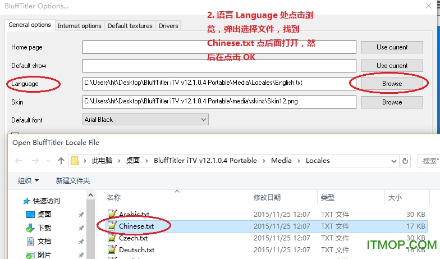440x259 pixels.
Task: Expand chevron after 此电脑 breadcrumb
Action: [119, 161]
